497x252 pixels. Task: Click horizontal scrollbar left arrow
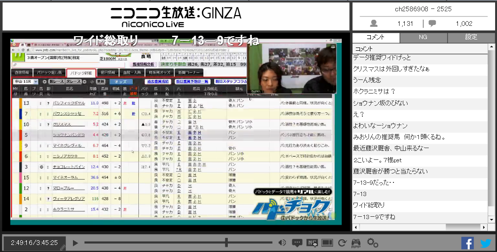tap(356, 227)
